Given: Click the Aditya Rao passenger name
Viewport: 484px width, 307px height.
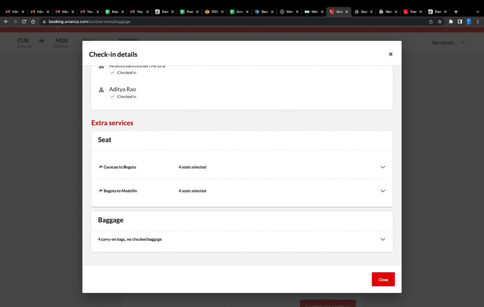Looking at the screenshot, I should point(123,89).
